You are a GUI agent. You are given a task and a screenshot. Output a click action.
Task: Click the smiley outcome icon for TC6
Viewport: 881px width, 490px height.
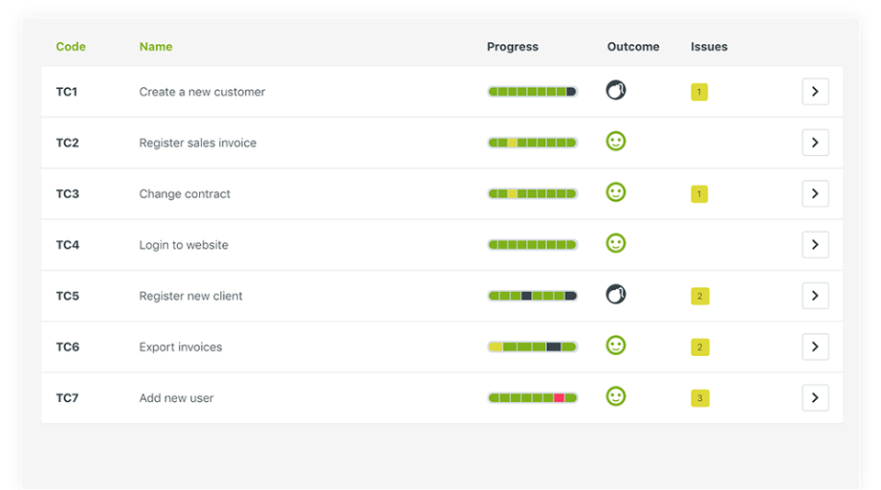coord(616,345)
